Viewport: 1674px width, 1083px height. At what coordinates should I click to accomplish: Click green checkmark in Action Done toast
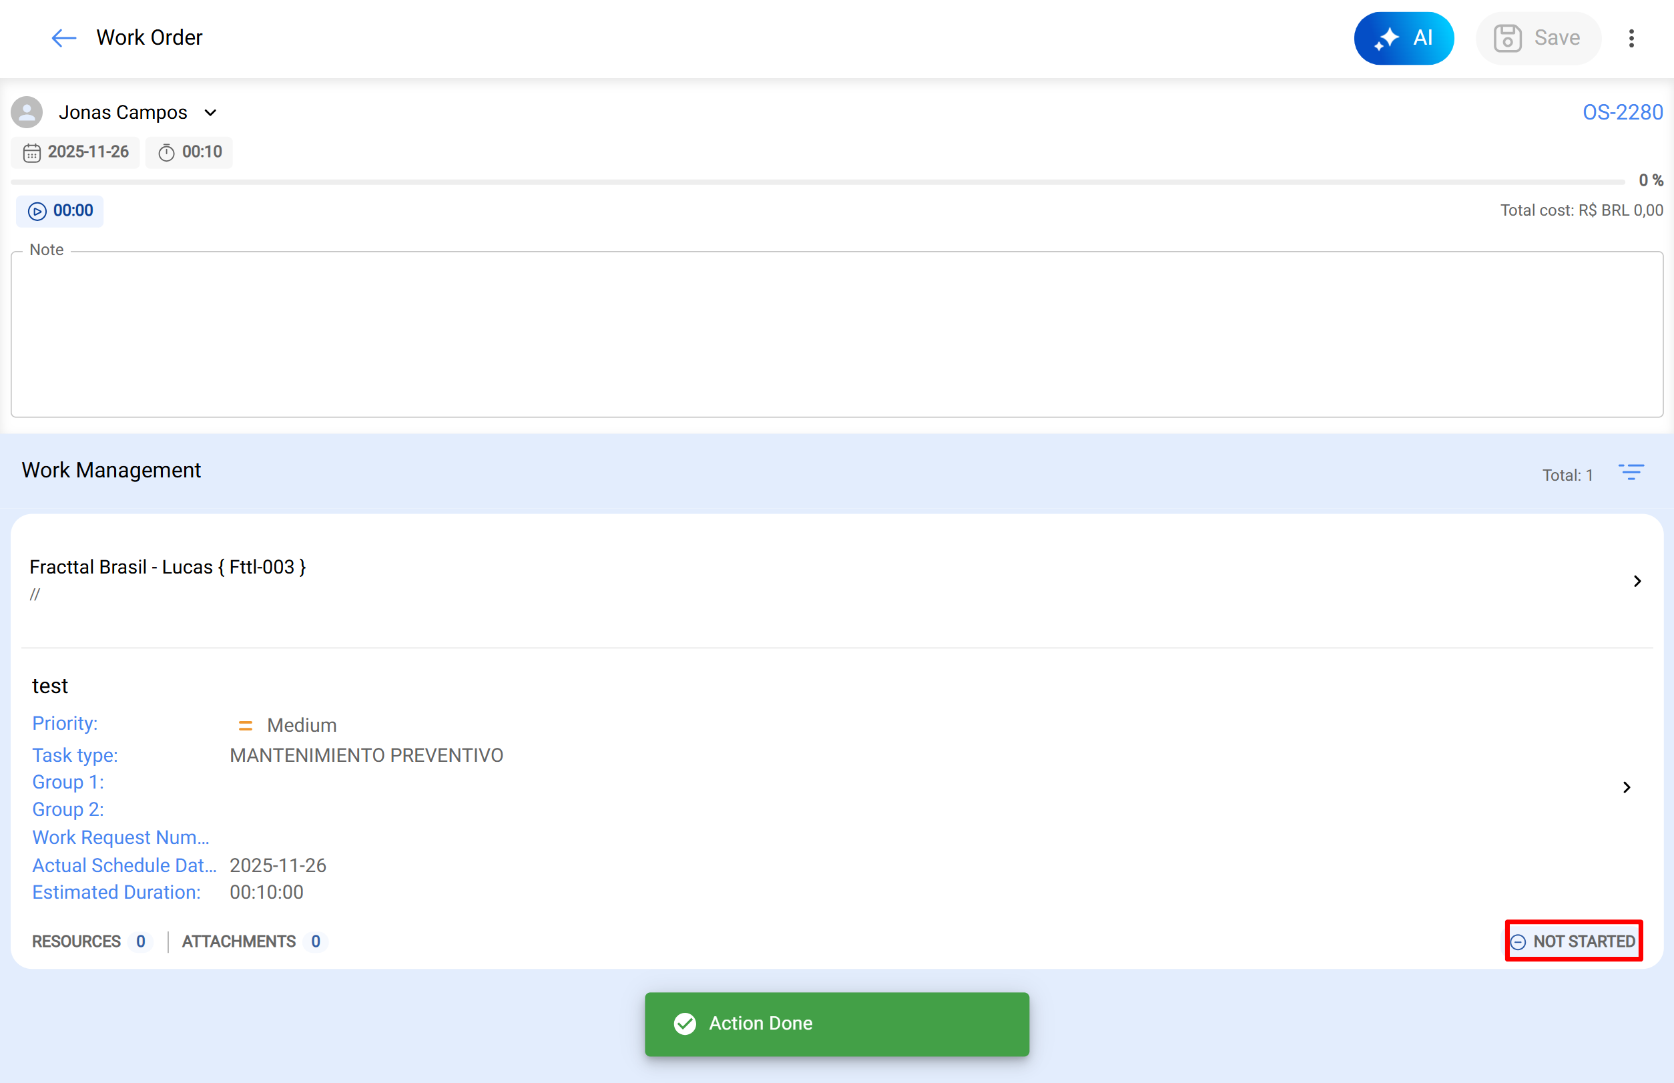684,1023
